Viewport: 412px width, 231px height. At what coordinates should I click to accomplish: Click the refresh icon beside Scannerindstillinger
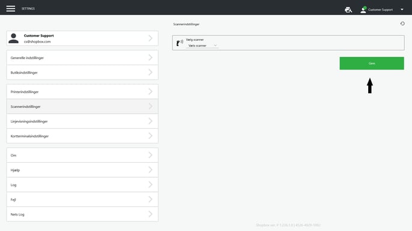(x=402, y=23)
